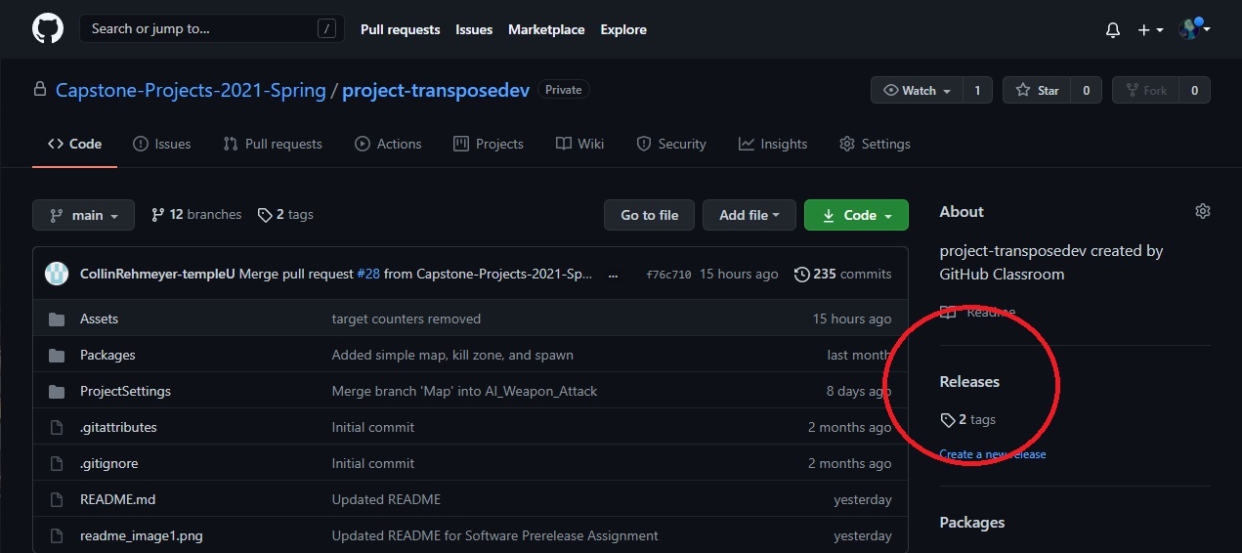Open the Insights tab
This screenshot has height=553, width=1242.
pyautogui.click(x=773, y=144)
